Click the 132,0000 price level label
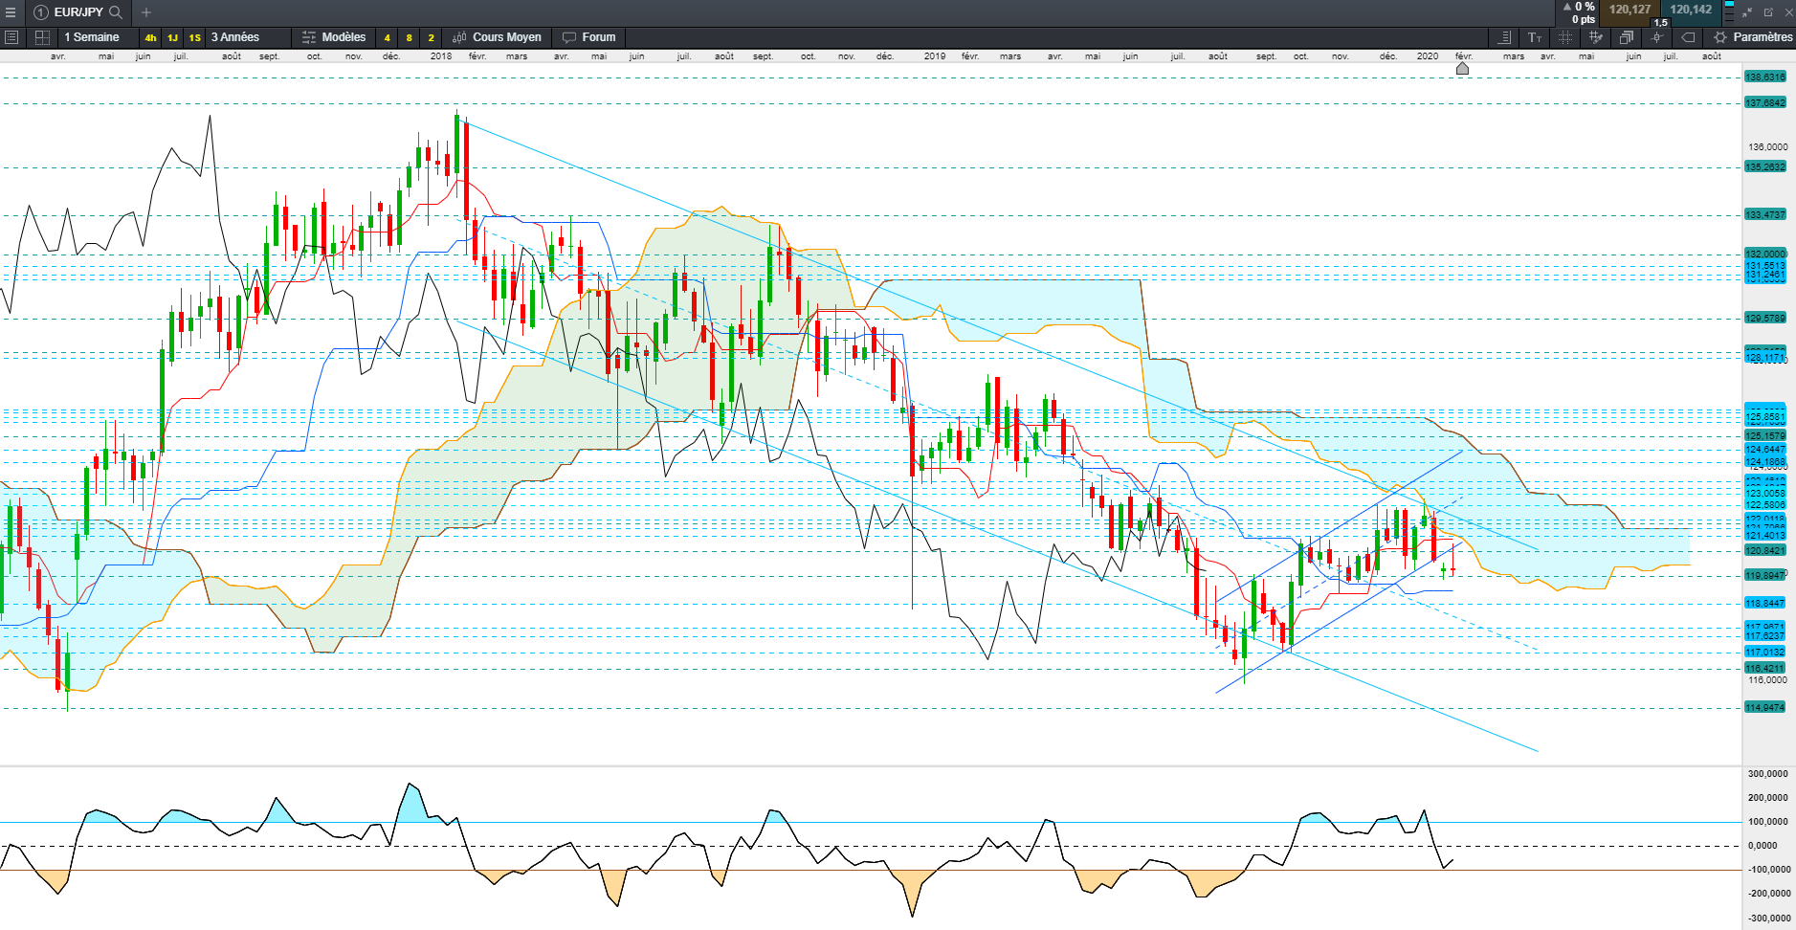 click(1765, 254)
